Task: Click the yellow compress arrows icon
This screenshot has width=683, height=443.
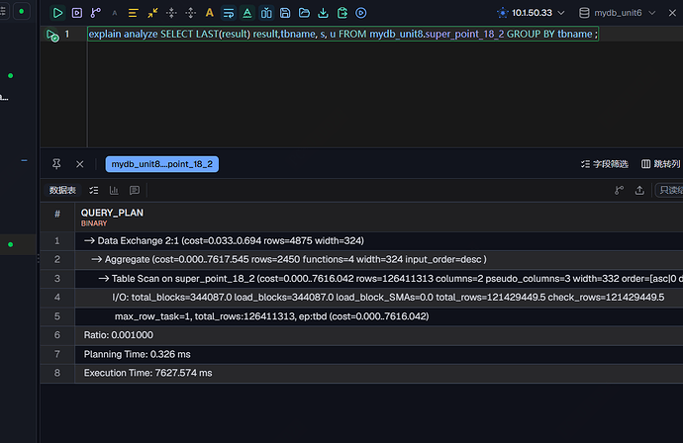Action: [152, 13]
